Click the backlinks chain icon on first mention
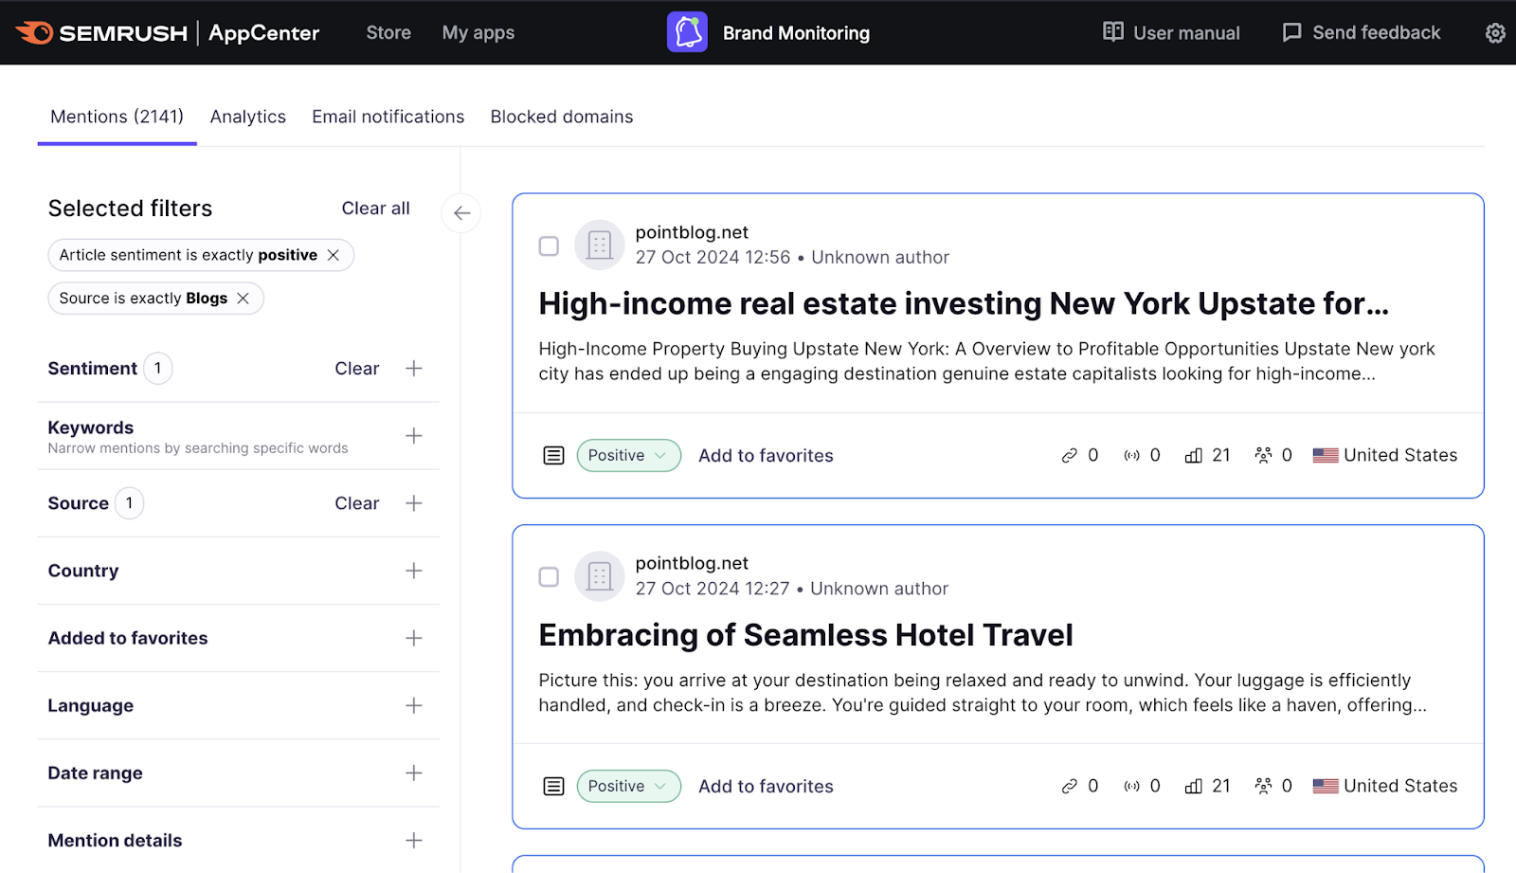The image size is (1516, 873). pyautogui.click(x=1067, y=455)
